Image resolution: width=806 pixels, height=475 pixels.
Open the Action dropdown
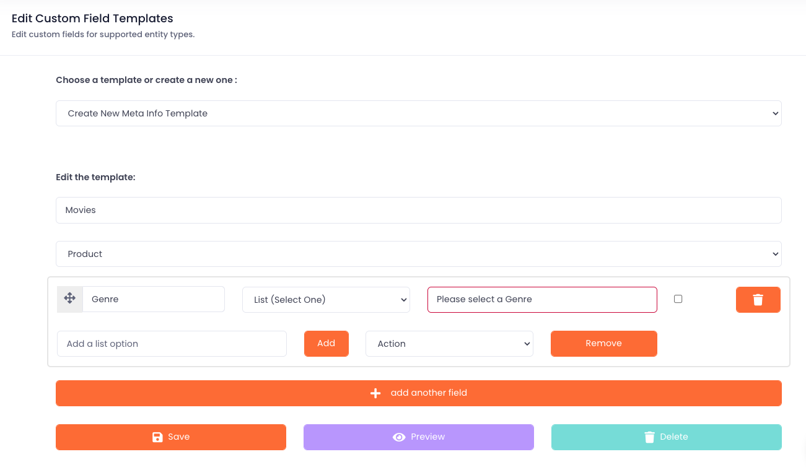click(449, 344)
